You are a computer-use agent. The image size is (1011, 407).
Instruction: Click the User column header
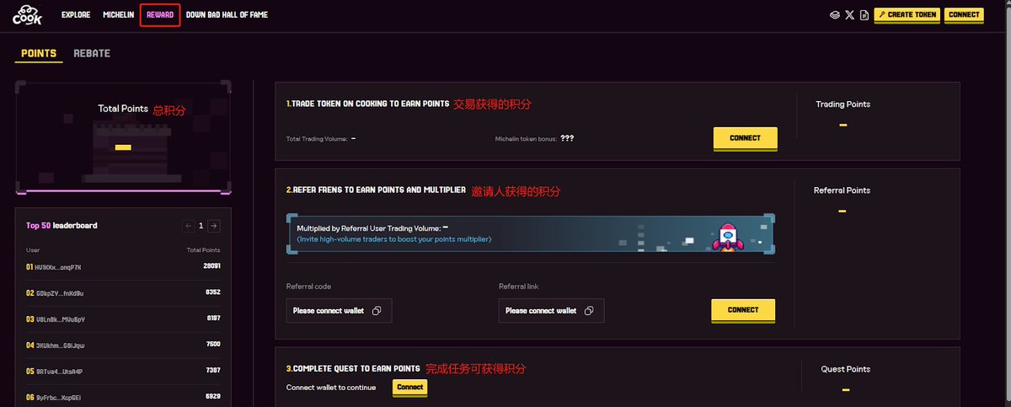(x=33, y=250)
